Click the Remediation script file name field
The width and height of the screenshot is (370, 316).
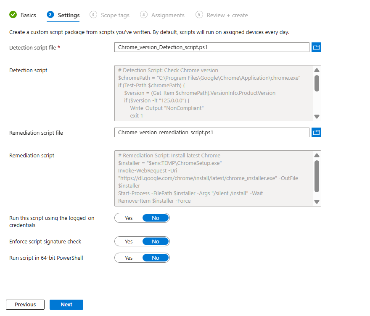(211, 133)
